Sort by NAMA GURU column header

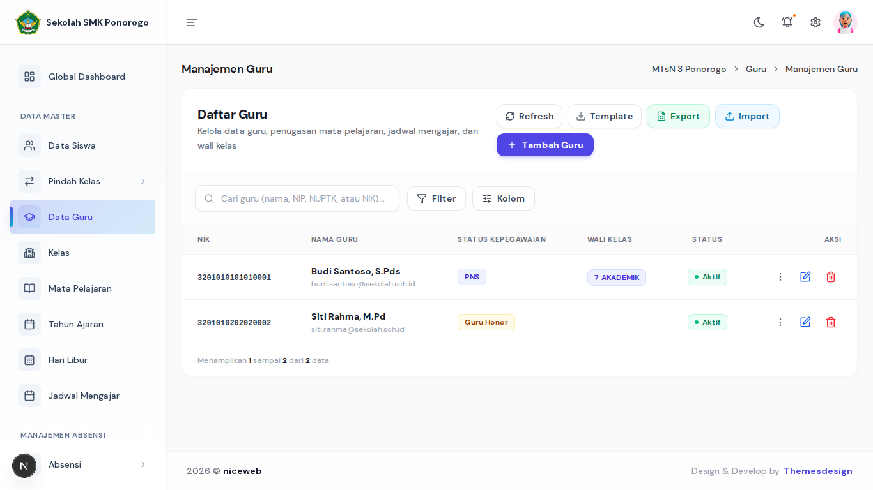tap(334, 239)
